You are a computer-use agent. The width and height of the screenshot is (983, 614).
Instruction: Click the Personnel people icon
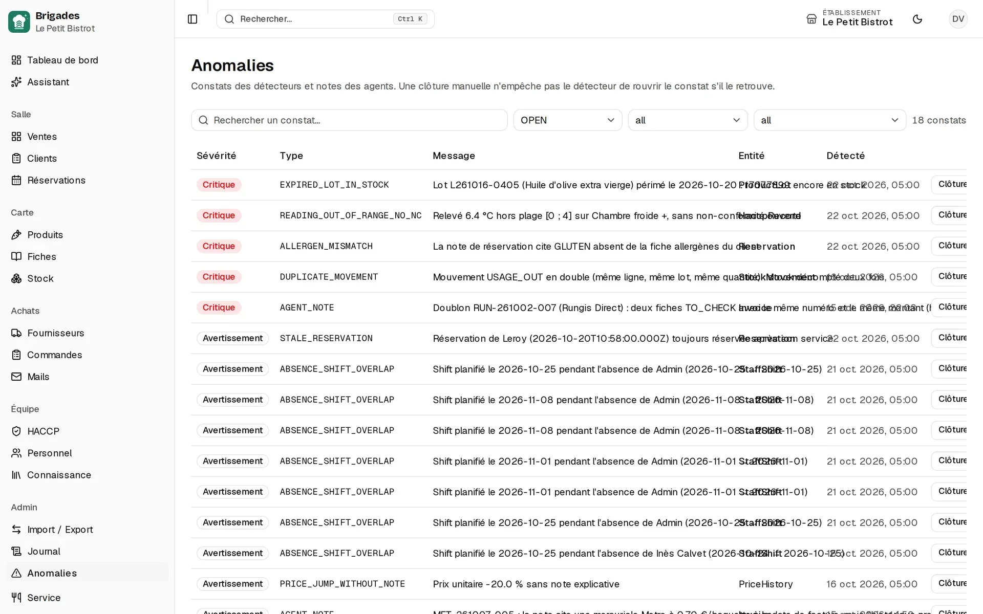coord(16,453)
